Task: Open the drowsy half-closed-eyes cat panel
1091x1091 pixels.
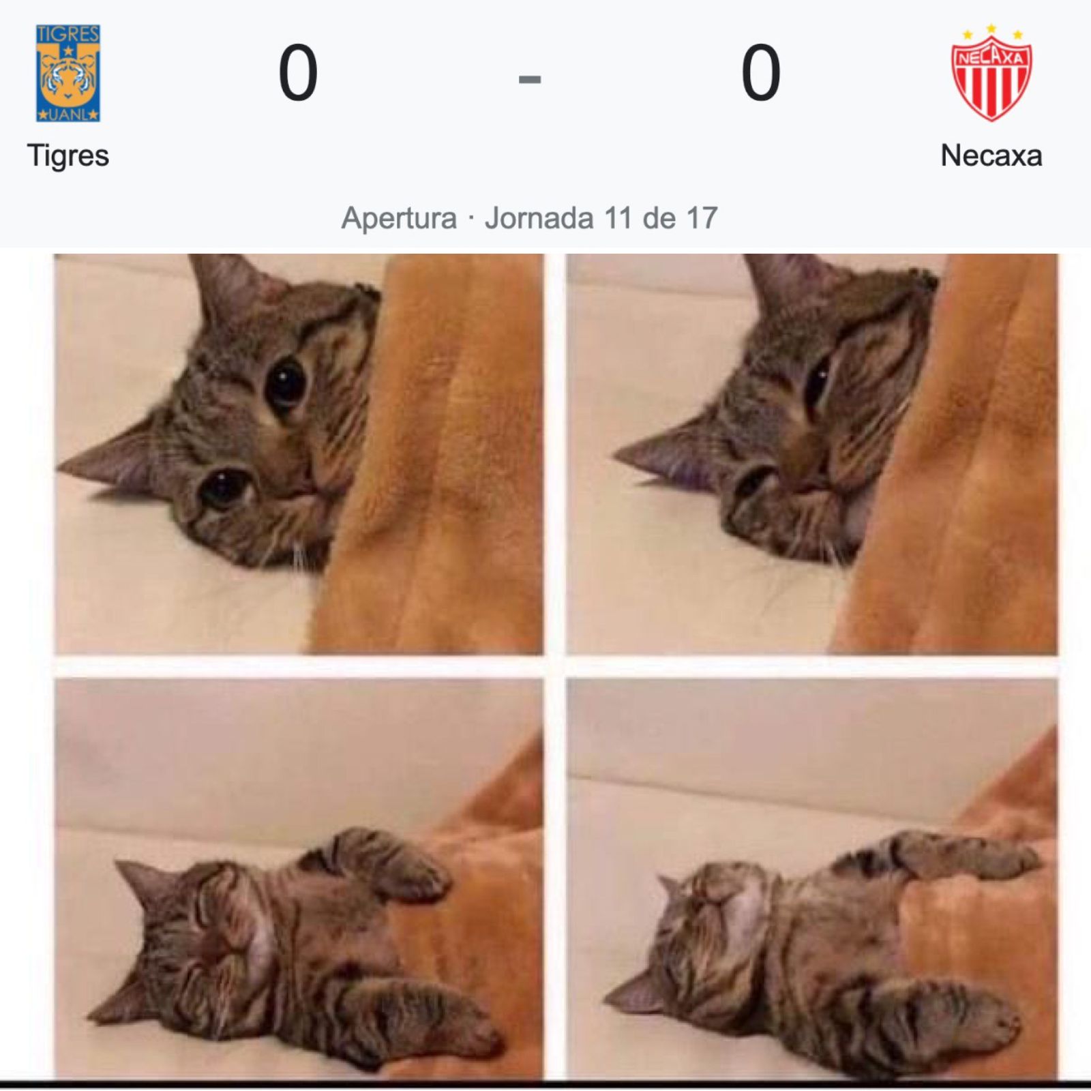Action: 812,454
